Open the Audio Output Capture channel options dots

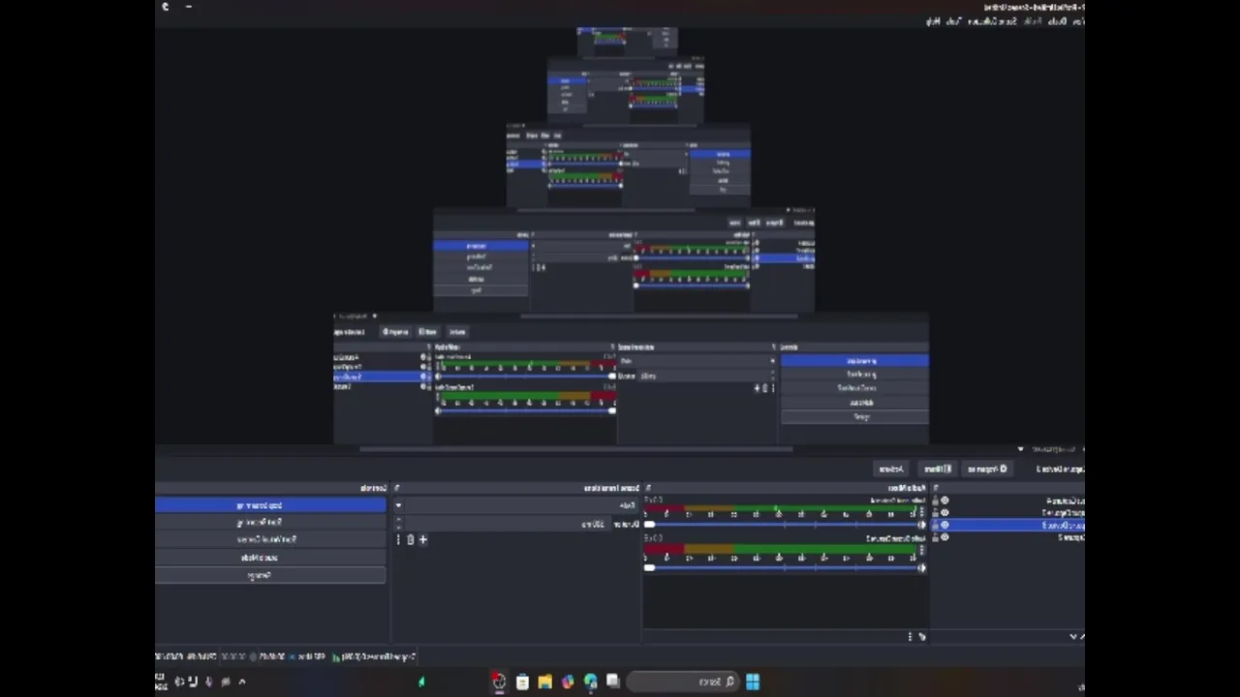[922, 550]
